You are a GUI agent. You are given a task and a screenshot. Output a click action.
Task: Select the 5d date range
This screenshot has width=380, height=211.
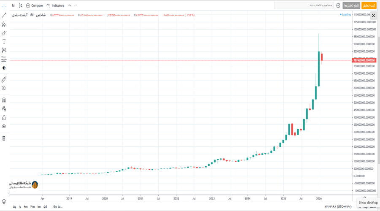coord(45,207)
